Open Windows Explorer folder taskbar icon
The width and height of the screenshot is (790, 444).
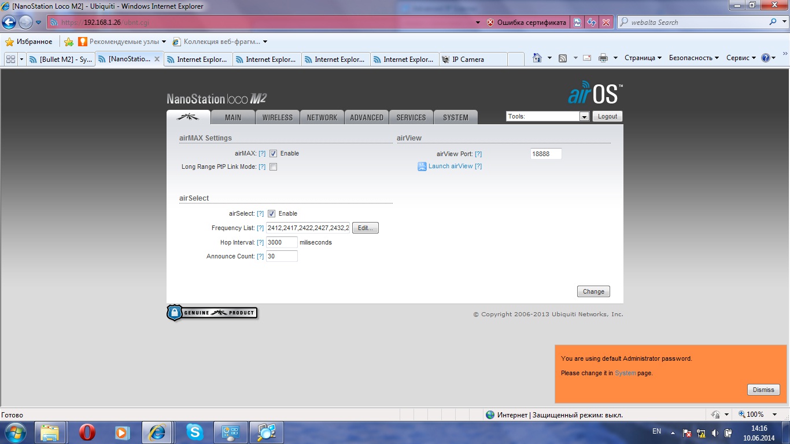(x=50, y=432)
